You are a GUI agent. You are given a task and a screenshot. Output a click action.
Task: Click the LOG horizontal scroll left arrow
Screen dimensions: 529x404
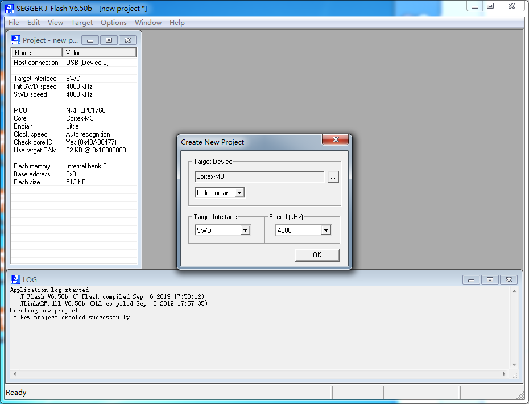(15, 374)
